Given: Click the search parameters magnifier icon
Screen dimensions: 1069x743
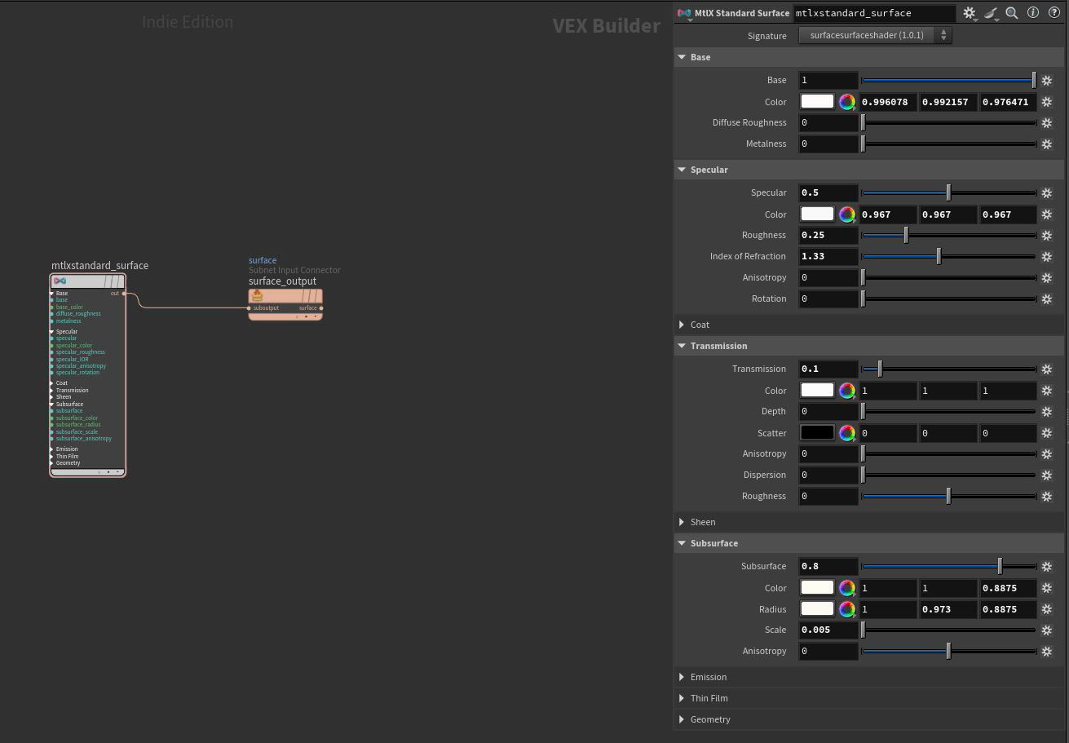Looking at the screenshot, I should pos(1012,13).
